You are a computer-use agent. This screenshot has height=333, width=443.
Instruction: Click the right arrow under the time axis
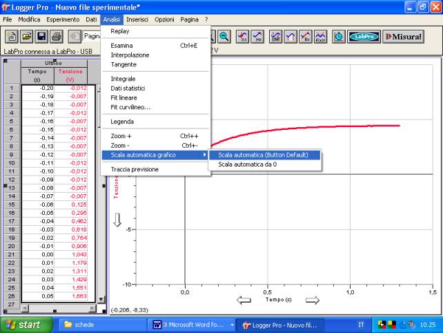tap(313, 301)
